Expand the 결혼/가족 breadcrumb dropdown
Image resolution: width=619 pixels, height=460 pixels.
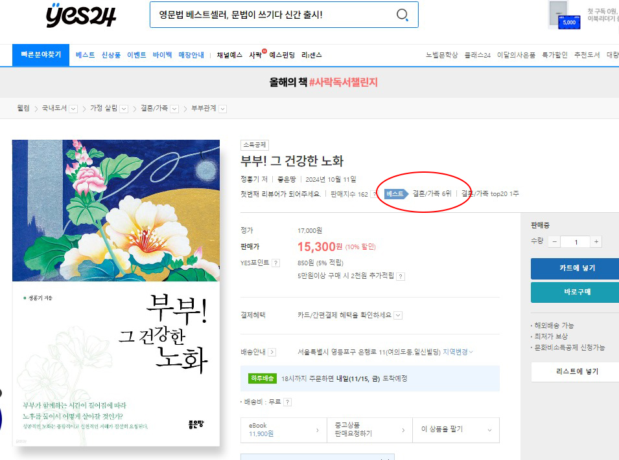(x=174, y=109)
